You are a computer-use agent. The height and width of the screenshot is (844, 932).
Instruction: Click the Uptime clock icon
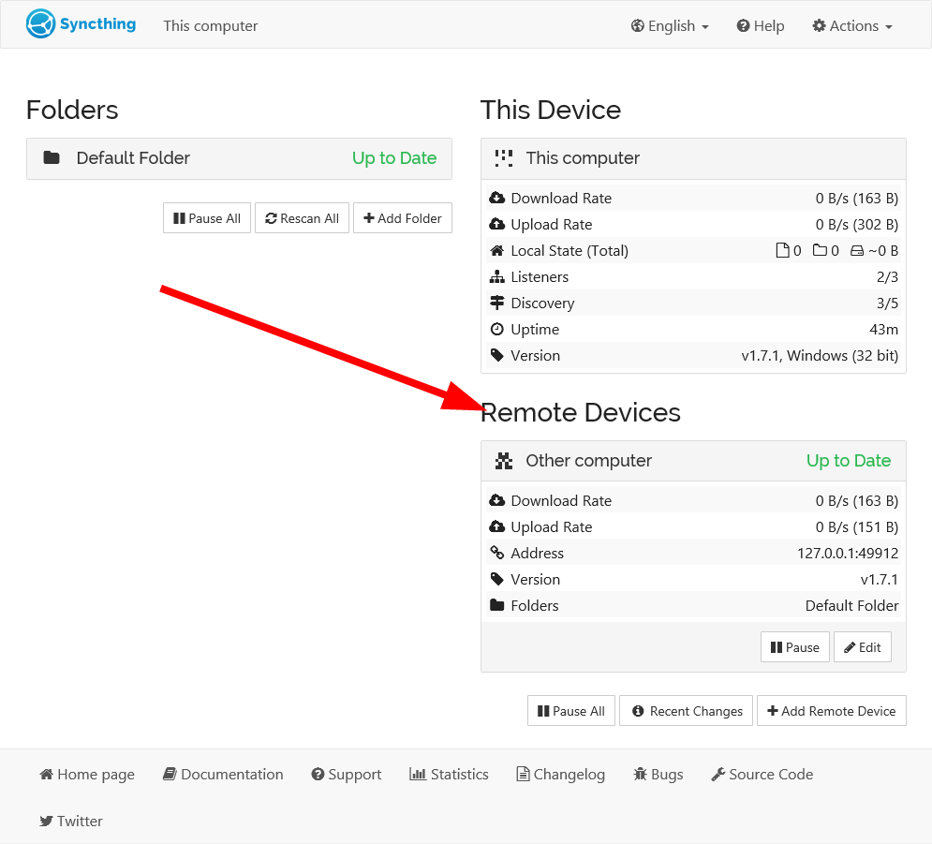coord(496,329)
